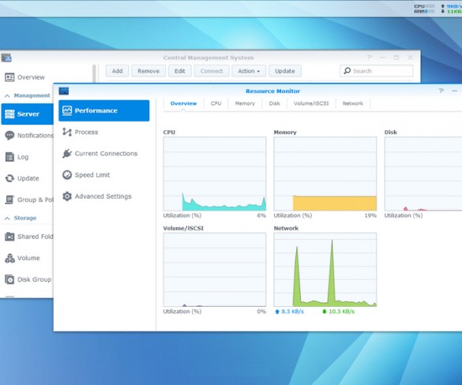The image size is (462, 385).
Task: Click the '6%' CPU utilization value
Action: click(261, 215)
